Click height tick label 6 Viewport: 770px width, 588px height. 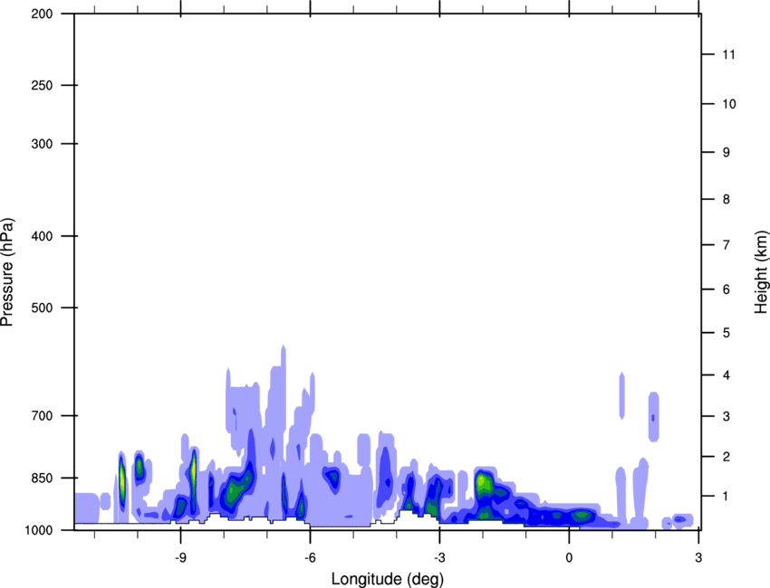pos(727,289)
